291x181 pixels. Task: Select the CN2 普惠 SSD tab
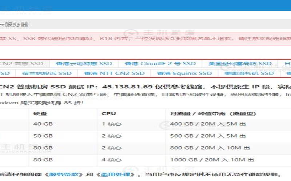[22, 64]
